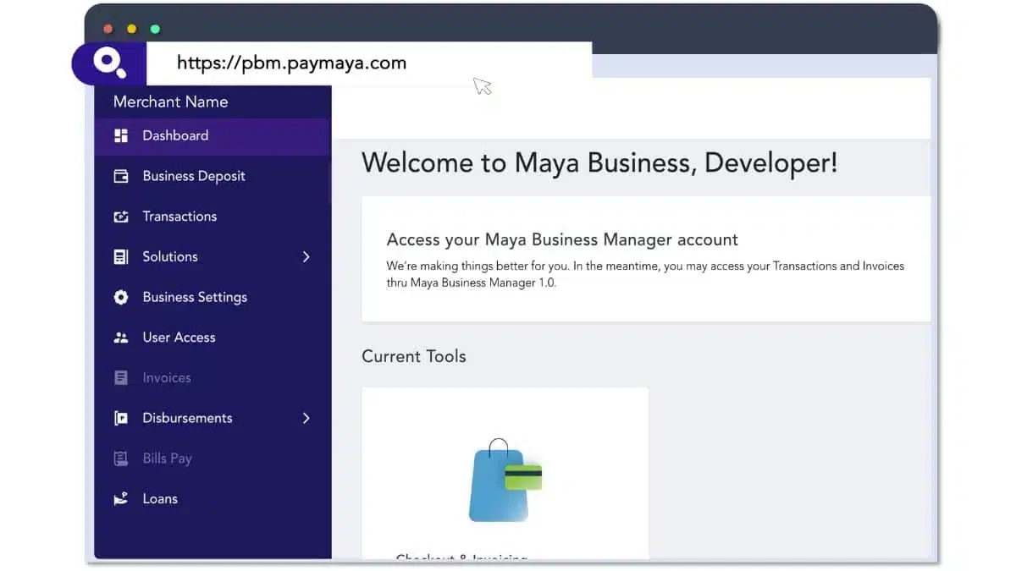The height and width of the screenshot is (571, 1016).
Task: Click the pbm.paymaya.com address field
Action: (x=369, y=63)
